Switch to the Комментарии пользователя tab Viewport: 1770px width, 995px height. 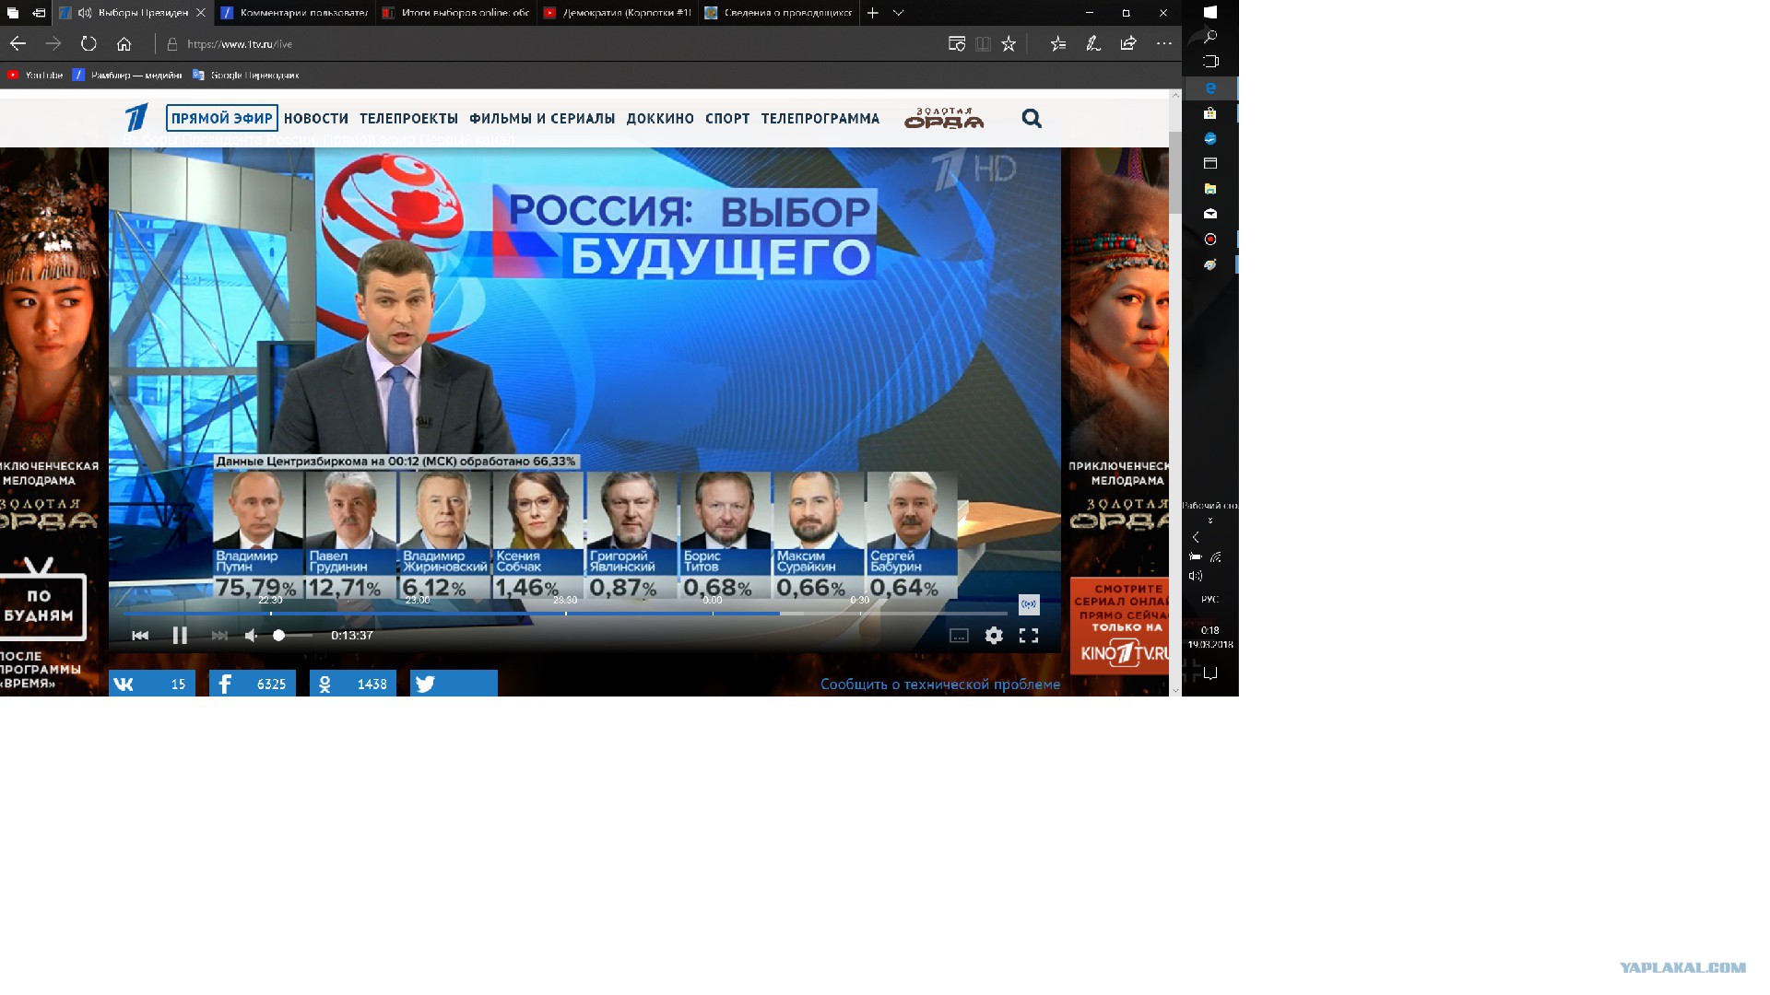pos(294,13)
